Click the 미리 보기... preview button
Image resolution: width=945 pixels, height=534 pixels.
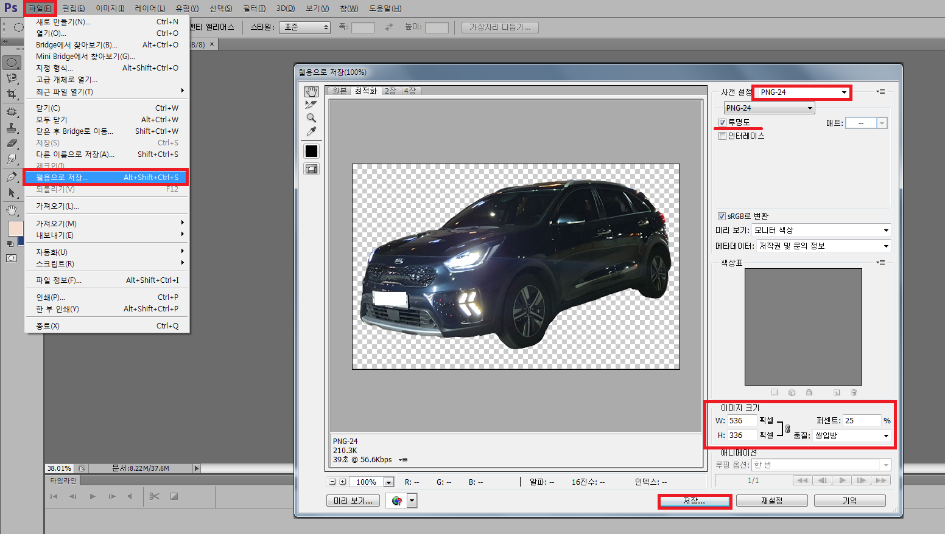pos(353,501)
